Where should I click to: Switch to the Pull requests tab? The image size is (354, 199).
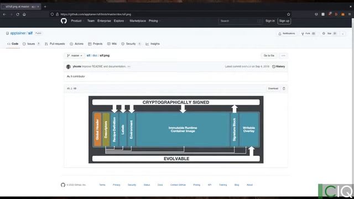[55, 44]
